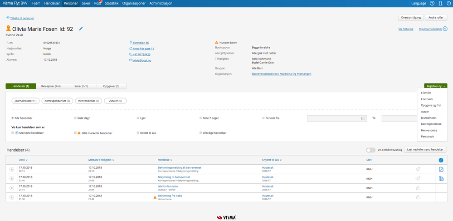Image resolution: width=453 pixels, height=221 pixels.
Task: Star the Bekymring fra nabo event
Action: tap(11, 197)
